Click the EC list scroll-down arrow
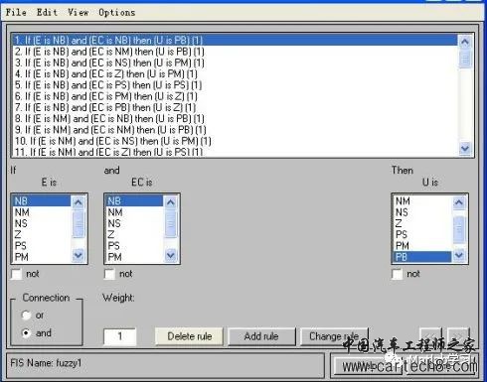 (x=171, y=255)
